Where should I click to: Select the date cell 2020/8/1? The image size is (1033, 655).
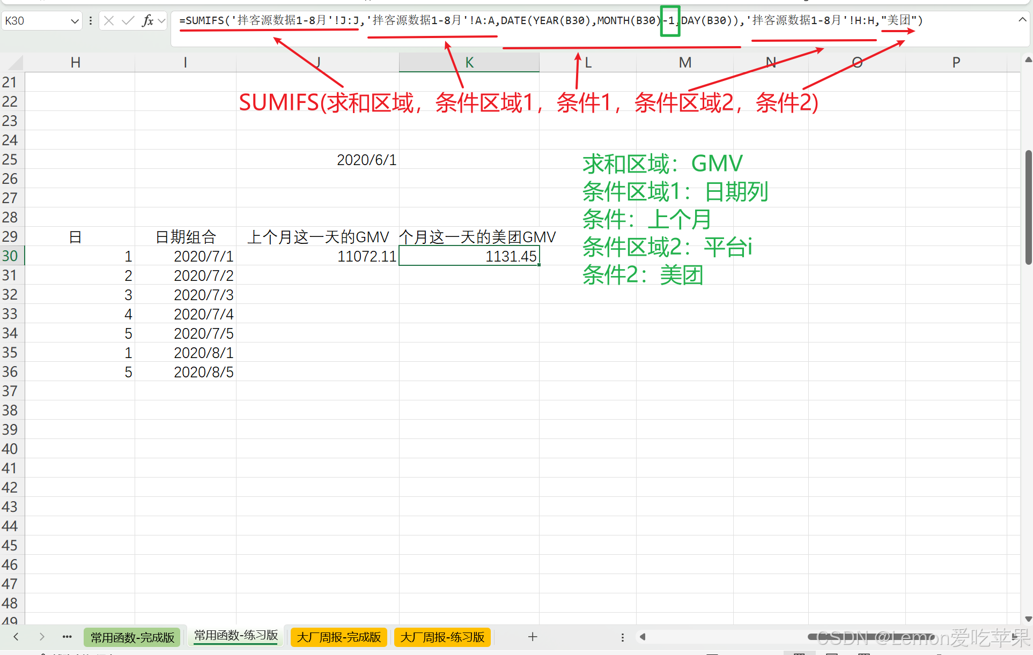(x=186, y=353)
